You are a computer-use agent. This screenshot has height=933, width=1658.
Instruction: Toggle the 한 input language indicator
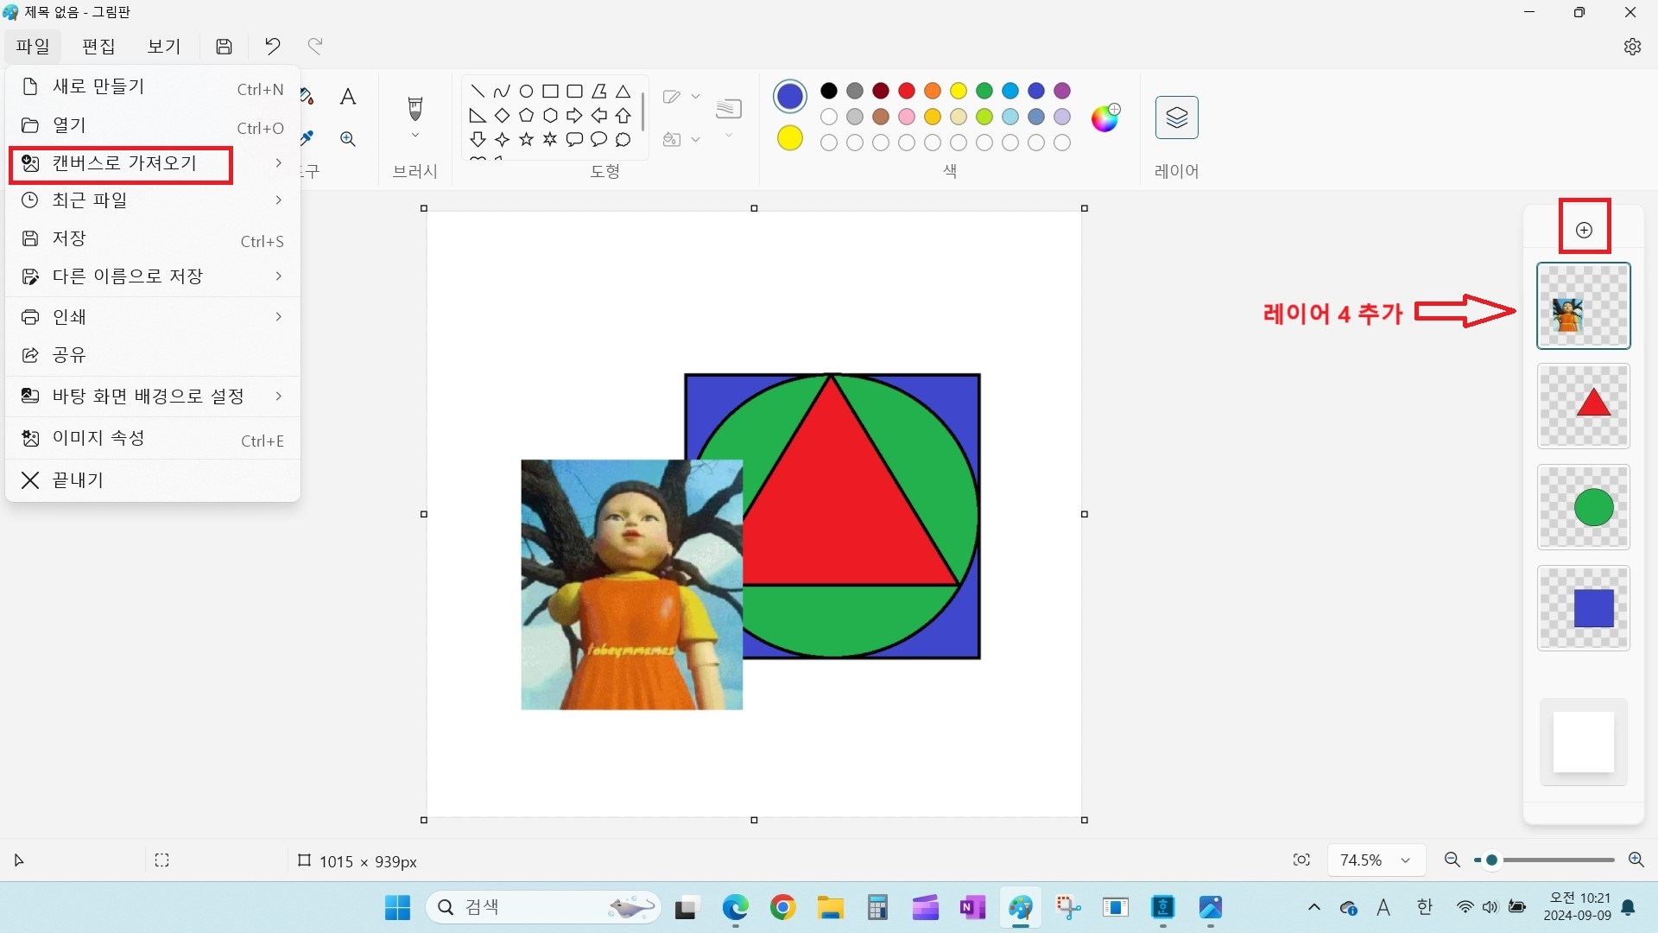coord(1424,907)
